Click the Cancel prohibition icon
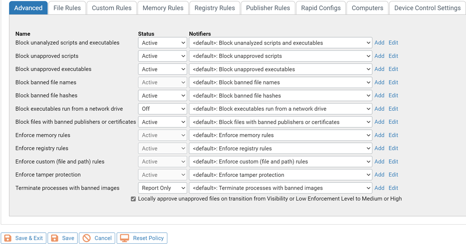 (86, 238)
